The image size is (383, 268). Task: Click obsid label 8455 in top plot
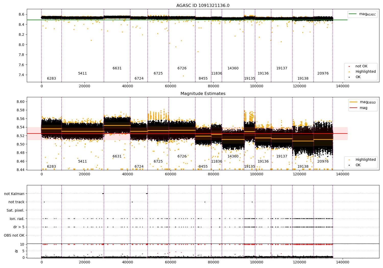[203, 79]
